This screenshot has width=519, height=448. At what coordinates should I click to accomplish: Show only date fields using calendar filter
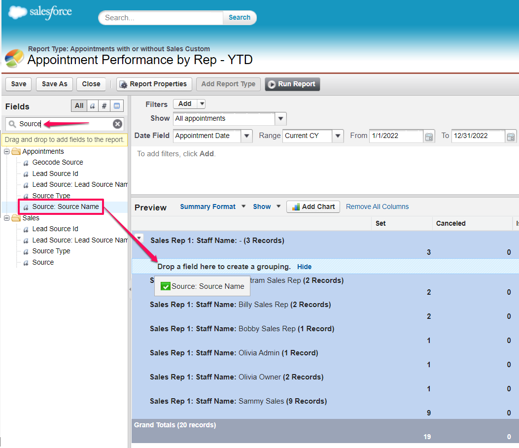116,106
